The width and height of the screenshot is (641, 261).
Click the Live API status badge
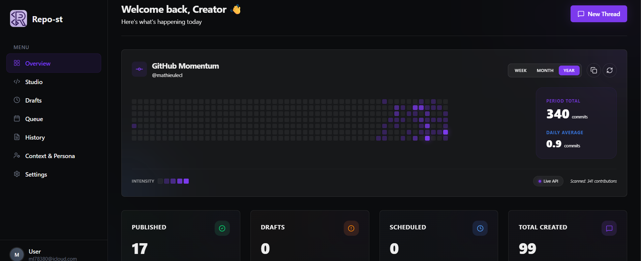click(548, 181)
